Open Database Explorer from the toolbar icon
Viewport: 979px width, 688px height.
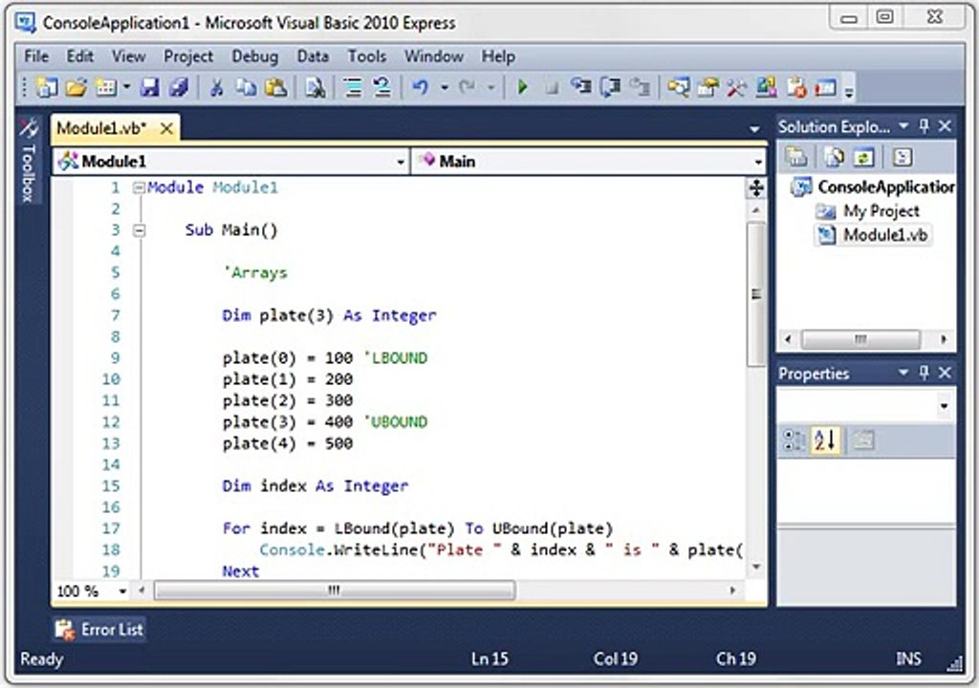[767, 87]
